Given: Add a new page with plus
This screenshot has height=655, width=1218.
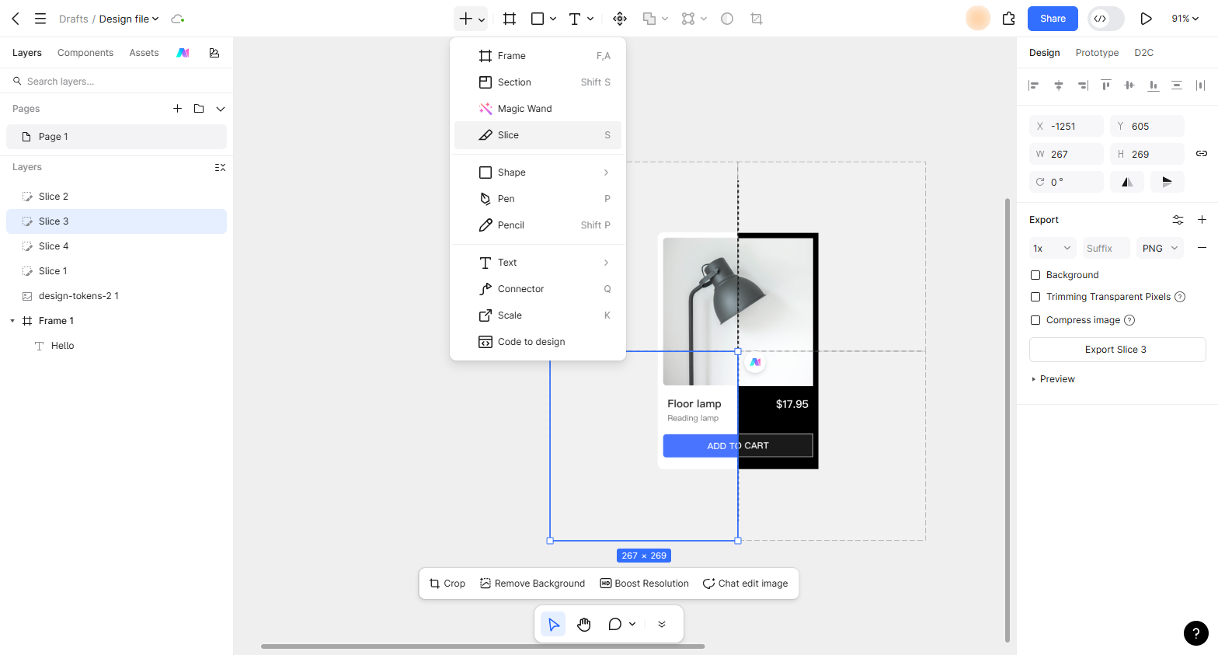Looking at the screenshot, I should (177, 109).
